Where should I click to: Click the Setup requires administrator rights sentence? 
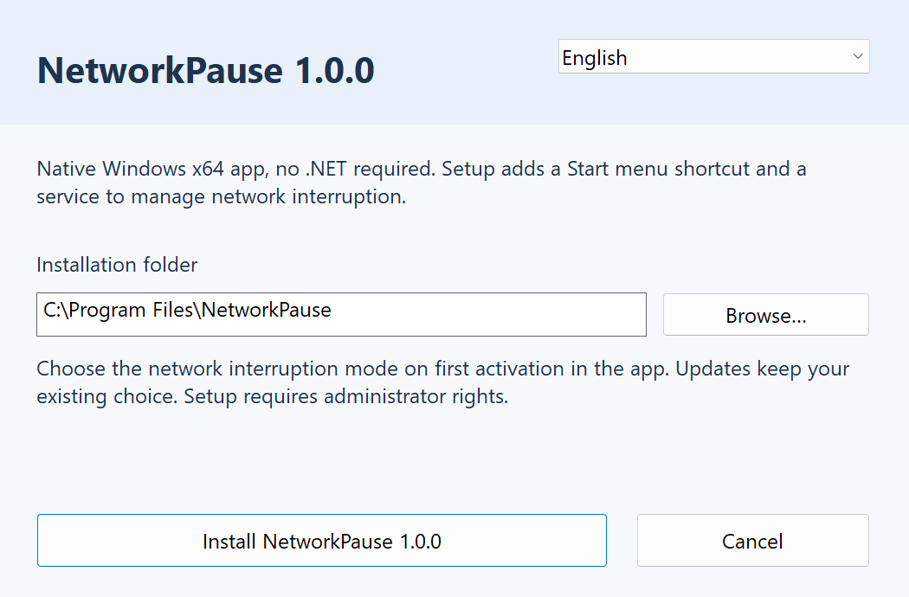[346, 396]
